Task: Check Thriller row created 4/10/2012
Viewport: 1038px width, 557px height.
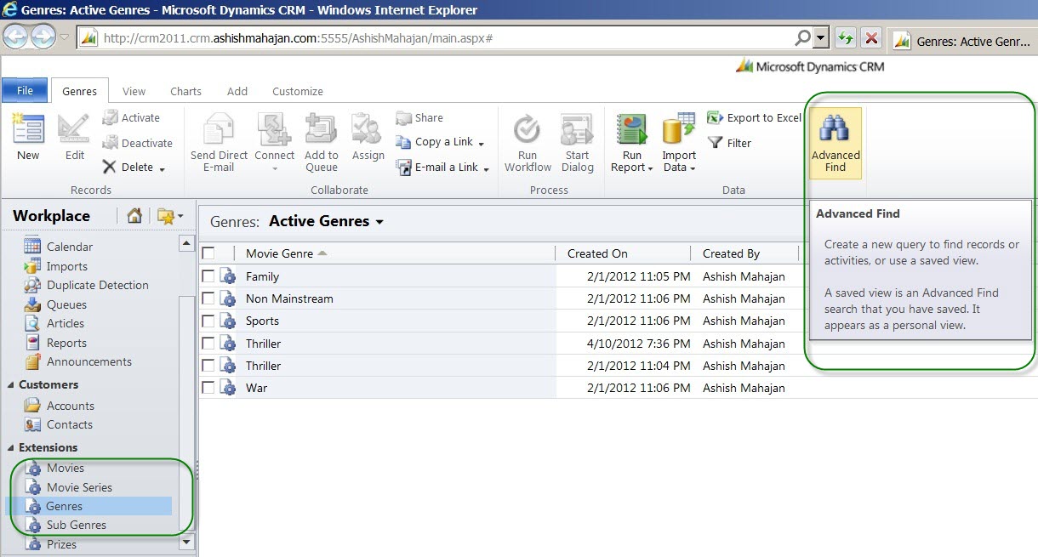Action: [x=208, y=343]
